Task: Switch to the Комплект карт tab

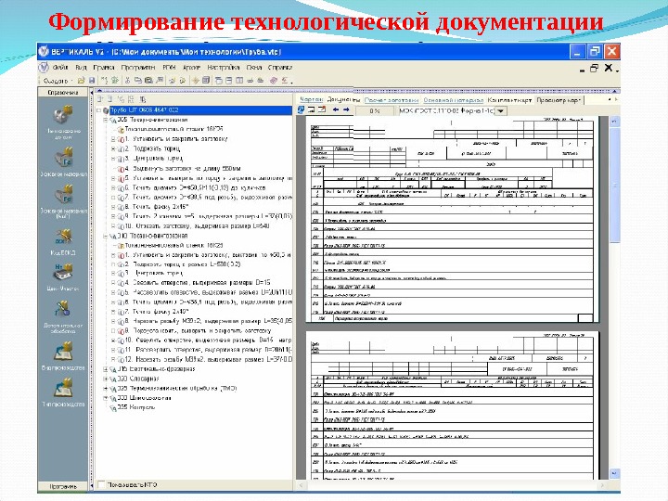Action: 509,99
